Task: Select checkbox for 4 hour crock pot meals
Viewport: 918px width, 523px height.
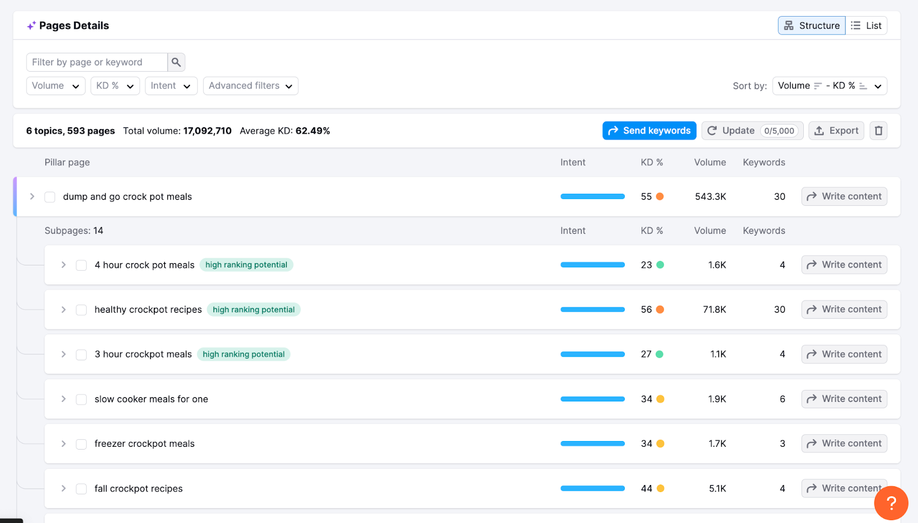Action: click(x=81, y=265)
